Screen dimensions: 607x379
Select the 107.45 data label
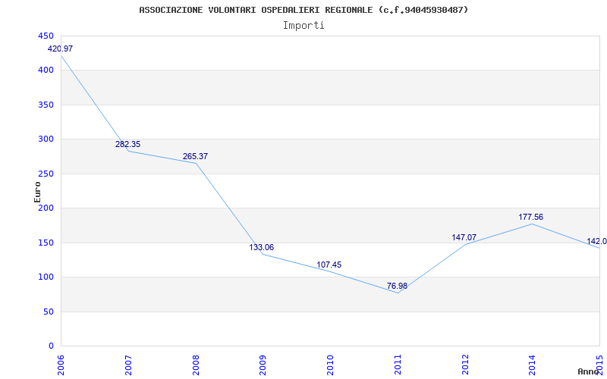[329, 265]
